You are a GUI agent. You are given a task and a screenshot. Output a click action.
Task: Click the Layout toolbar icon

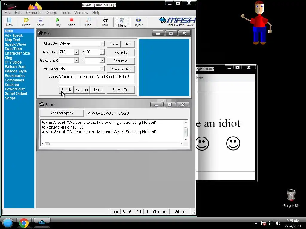pyautogui.click(x=138, y=22)
